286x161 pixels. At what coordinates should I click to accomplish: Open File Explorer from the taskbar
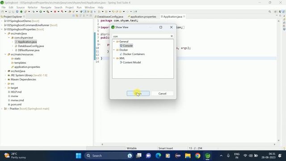pos(188,156)
